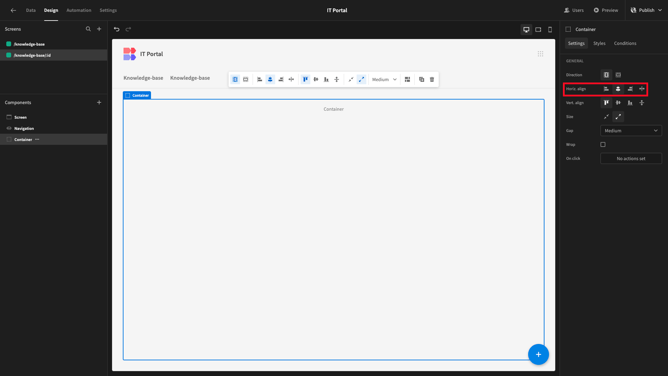Switch to mobile preview size
The image size is (668, 376).
coord(550,30)
